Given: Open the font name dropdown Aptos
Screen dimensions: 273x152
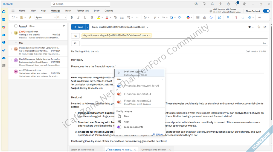Looking at the screenshot, I should click(x=45, y=17).
